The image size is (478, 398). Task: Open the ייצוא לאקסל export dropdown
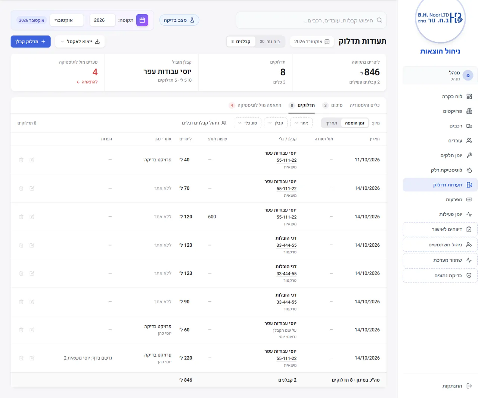pyautogui.click(x=80, y=42)
